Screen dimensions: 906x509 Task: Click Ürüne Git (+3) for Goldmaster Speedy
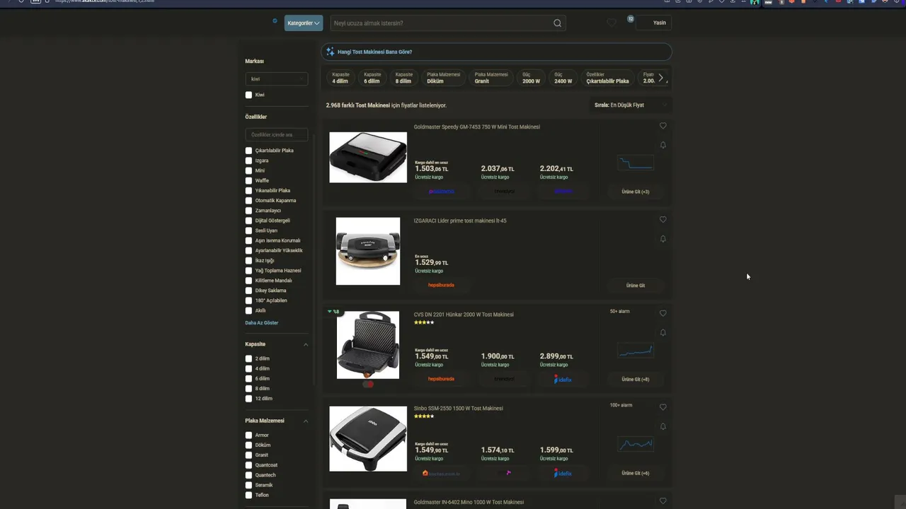[x=636, y=192]
